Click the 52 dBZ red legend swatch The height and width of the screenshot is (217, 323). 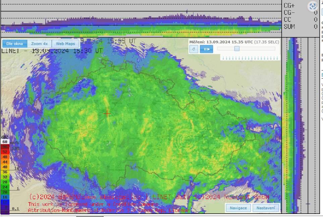(5, 152)
